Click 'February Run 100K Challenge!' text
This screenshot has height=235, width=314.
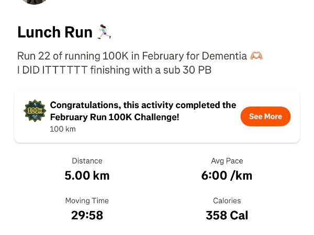pos(115,117)
